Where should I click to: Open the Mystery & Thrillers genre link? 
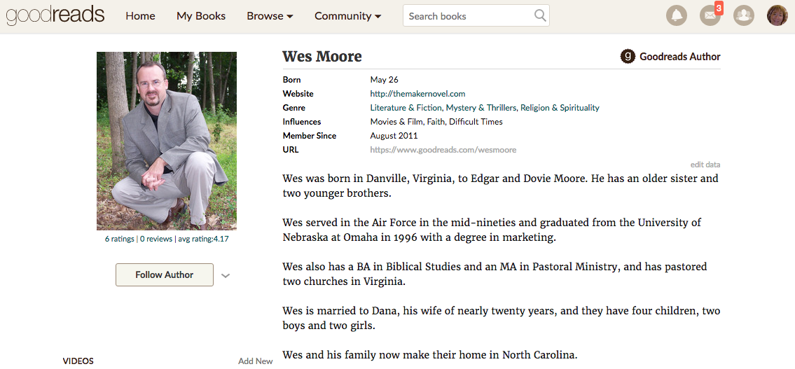[481, 108]
